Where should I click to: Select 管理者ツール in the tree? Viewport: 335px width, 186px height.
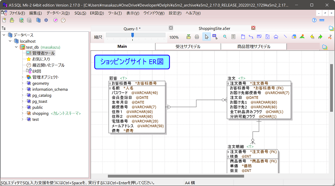pos(43,53)
